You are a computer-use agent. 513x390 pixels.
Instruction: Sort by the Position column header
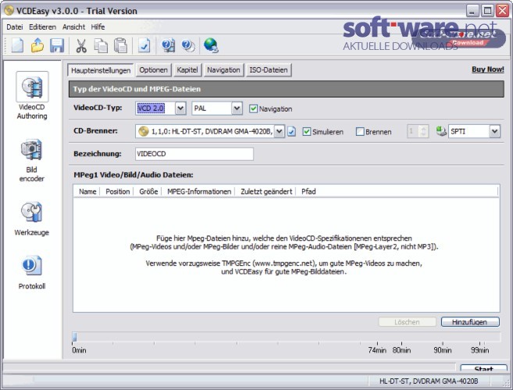[x=118, y=192]
